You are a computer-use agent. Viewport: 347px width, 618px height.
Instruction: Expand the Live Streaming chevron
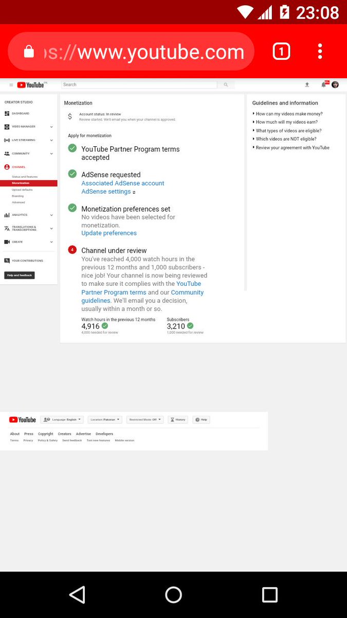click(51, 140)
